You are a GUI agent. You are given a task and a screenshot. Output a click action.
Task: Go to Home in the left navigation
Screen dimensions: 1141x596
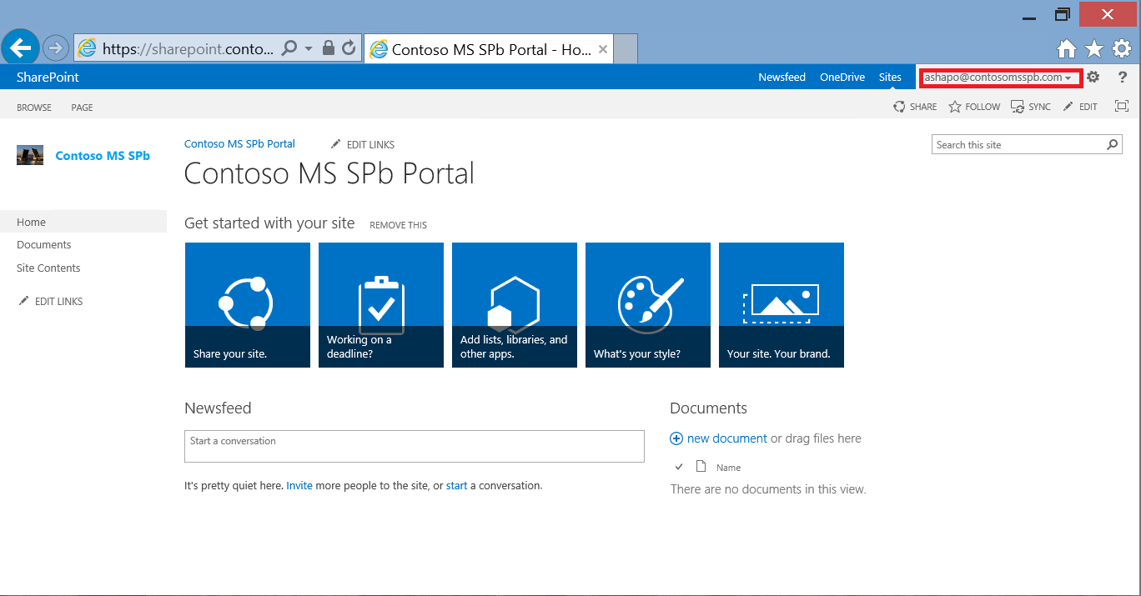(83, 222)
